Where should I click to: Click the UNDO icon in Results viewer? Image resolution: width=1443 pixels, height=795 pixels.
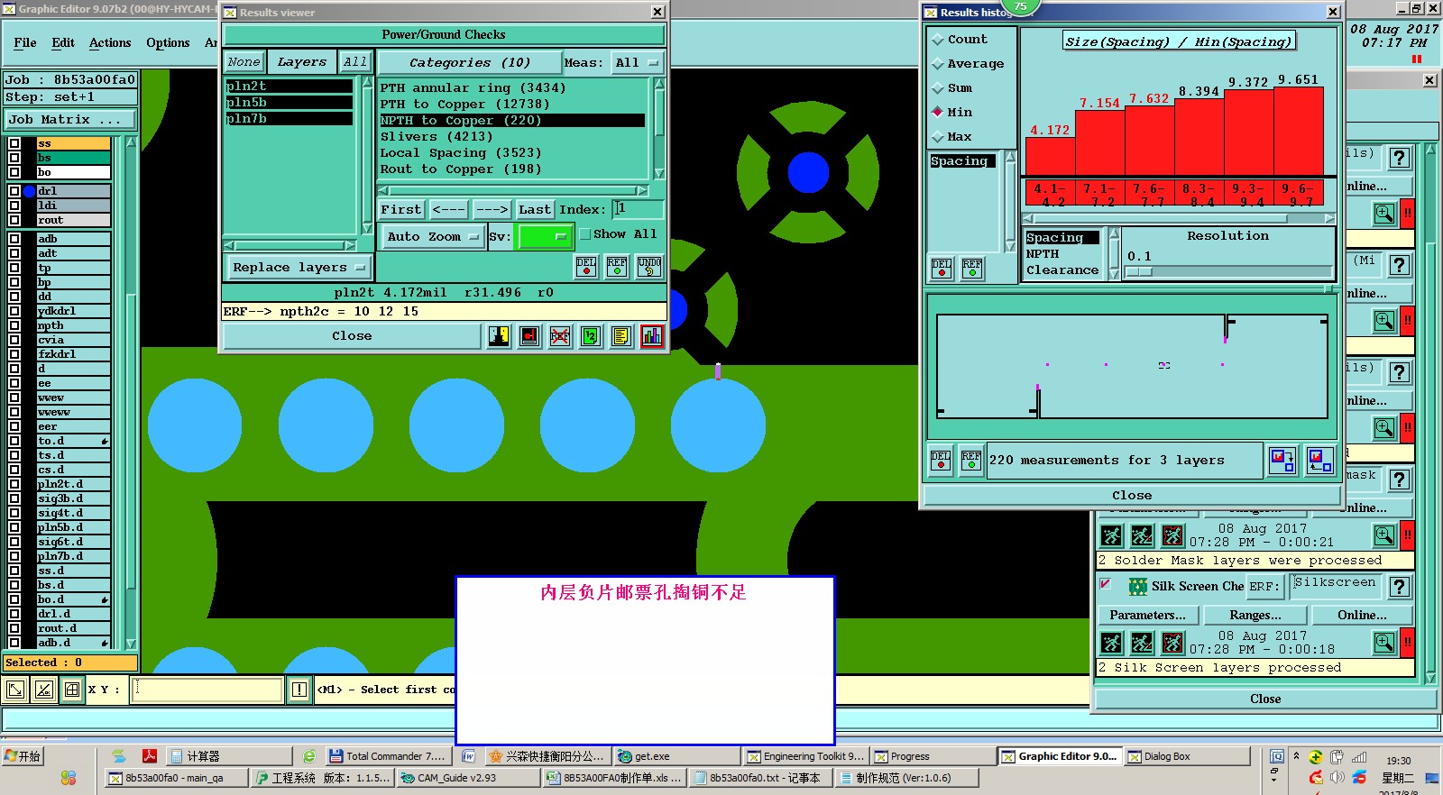click(649, 267)
